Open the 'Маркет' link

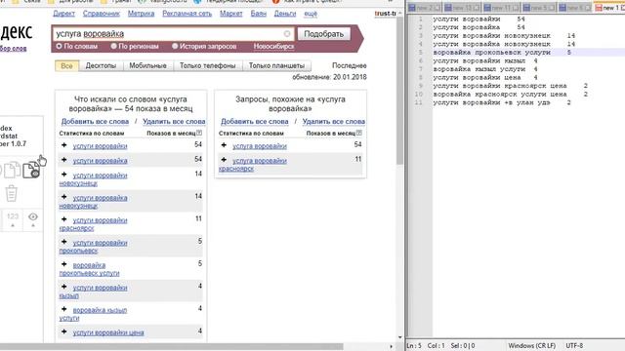pos(231,14)
